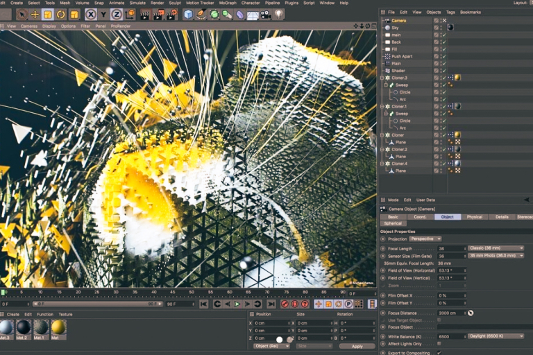The width and height of the screenshot is (533, 355).
Task: Select the Rotate tool
Action: [x=61, y=15]
